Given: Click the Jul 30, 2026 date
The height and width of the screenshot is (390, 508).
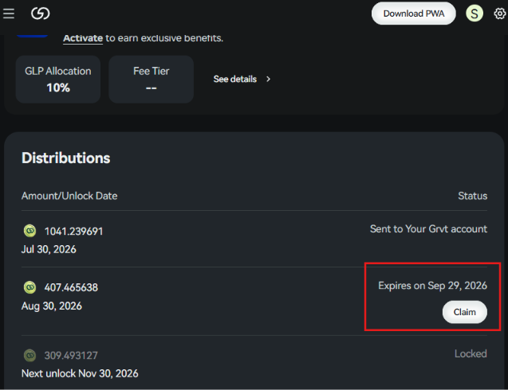Looking at the screenshot, I should click(49, 249).
